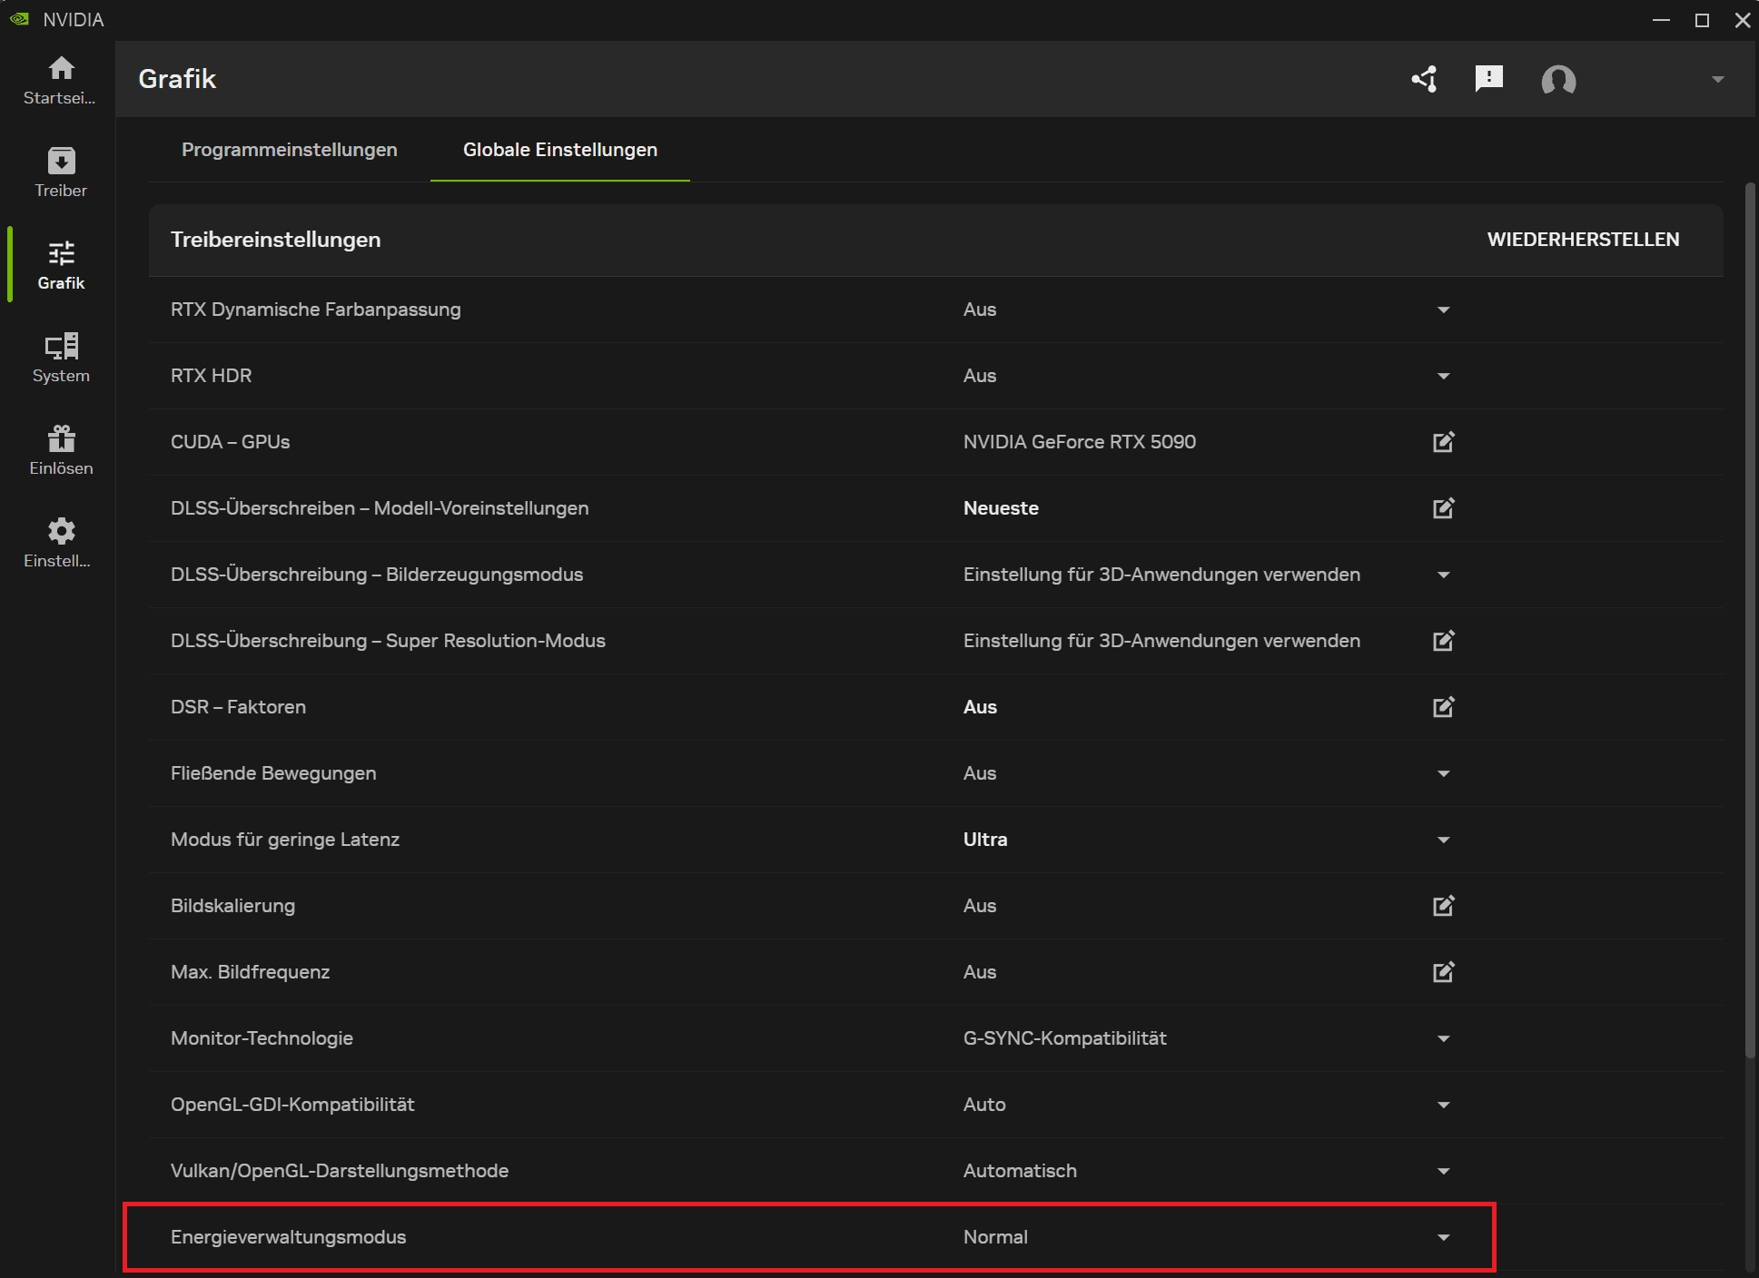Open the Treiber driver section
This screenshot has width=1759, height=1278.
point(60,172)
